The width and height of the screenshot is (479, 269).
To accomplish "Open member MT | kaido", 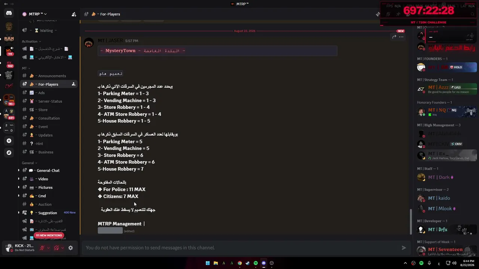I will point(447,198).
